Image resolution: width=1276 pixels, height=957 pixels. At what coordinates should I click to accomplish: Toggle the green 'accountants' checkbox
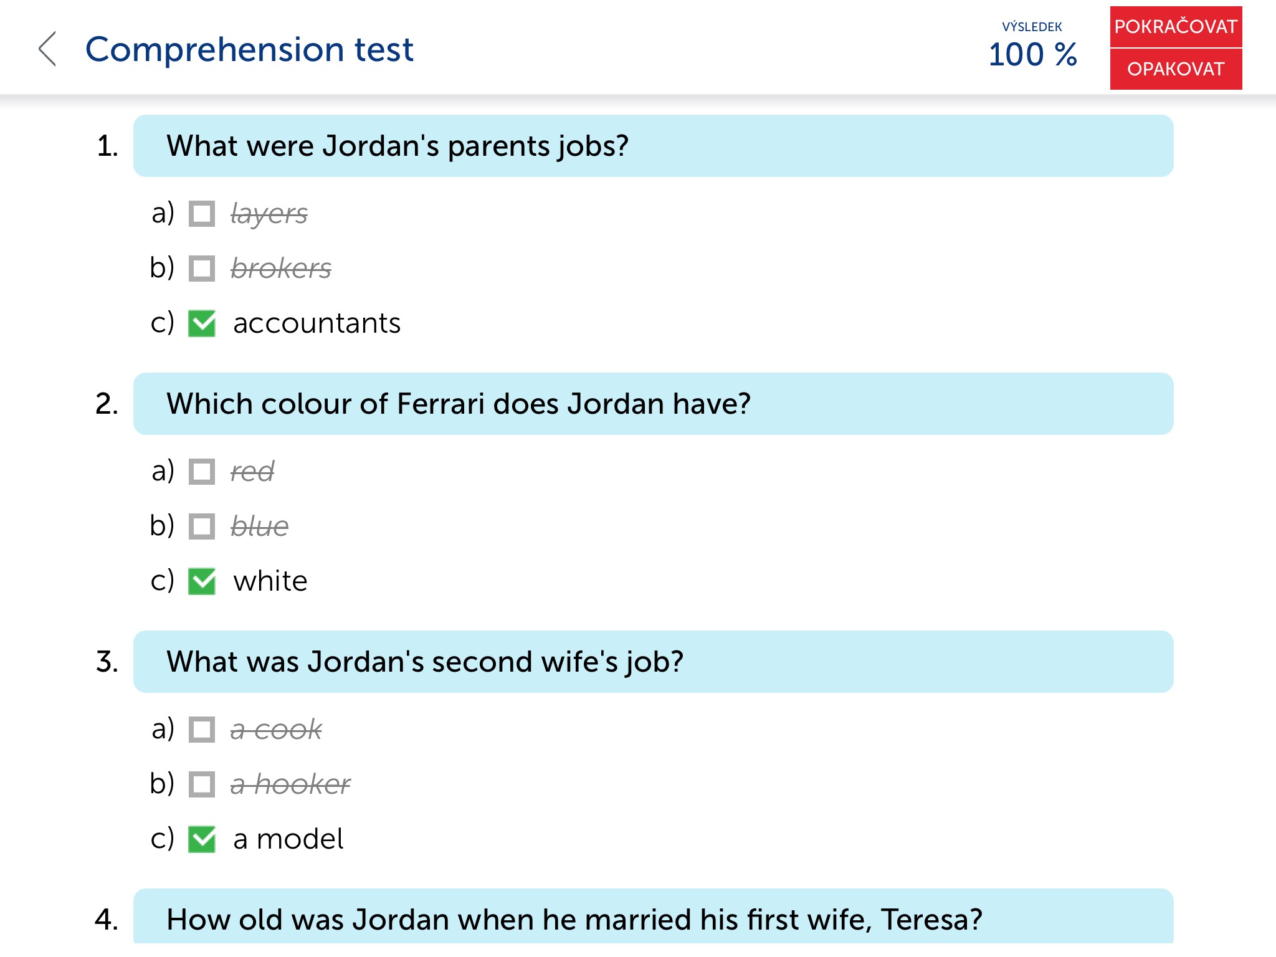[x=202, y=323]
